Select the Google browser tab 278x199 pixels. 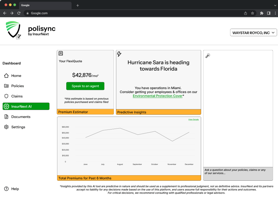tap(45, 5)
